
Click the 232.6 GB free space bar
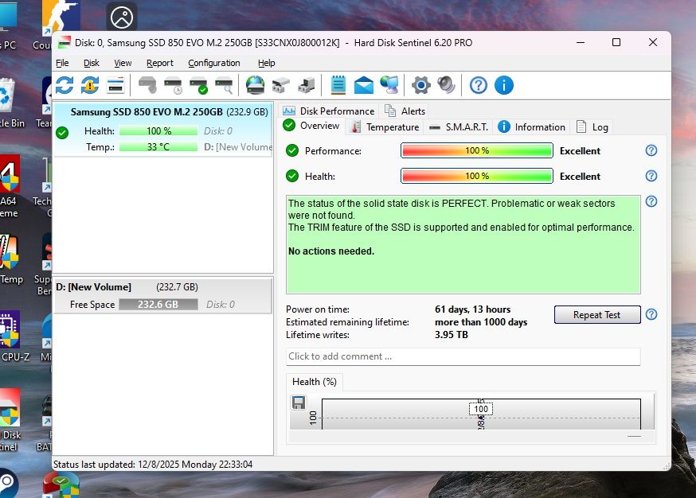pyautogui.click(x=158, y=305)
